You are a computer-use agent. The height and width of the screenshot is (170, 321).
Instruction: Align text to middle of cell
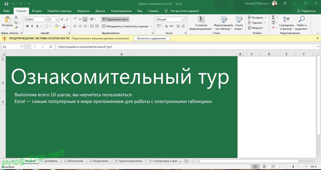(80, 19)
